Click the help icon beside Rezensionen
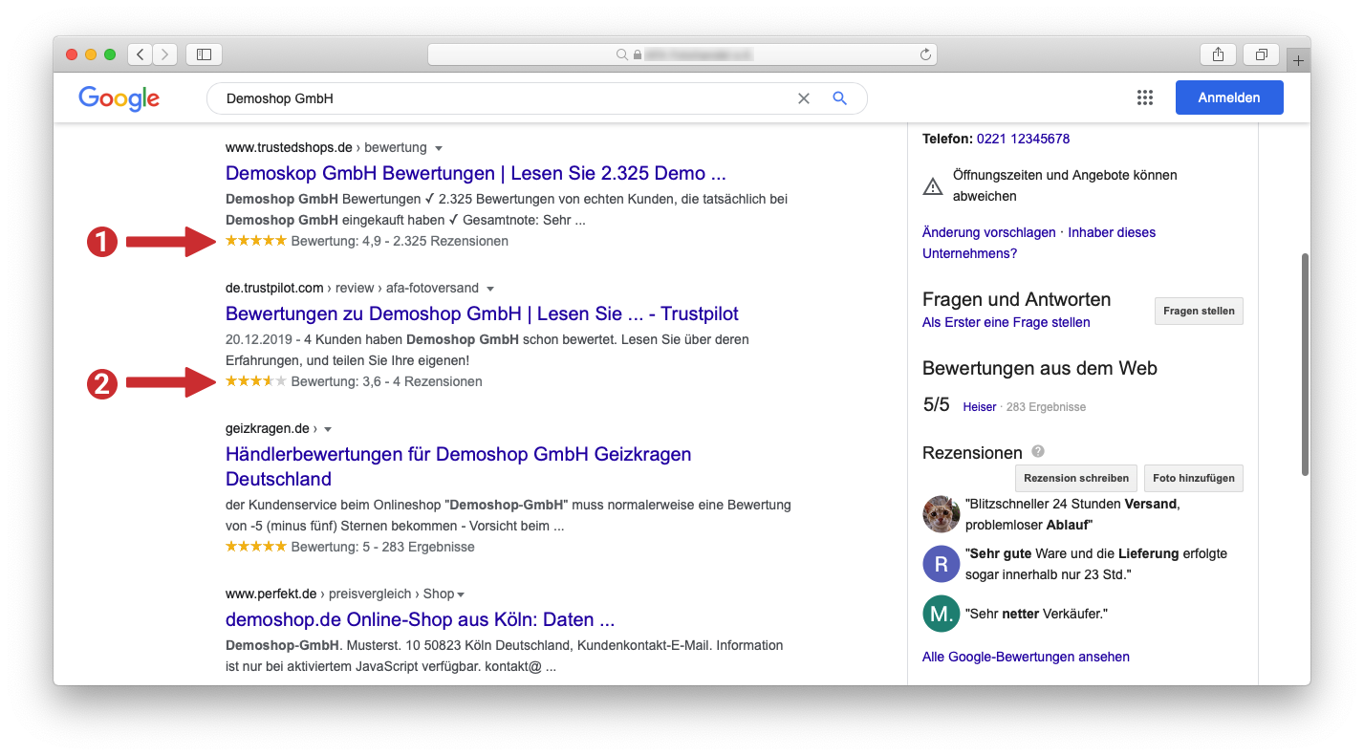 pyautogui.click(x=1038, y=452)
